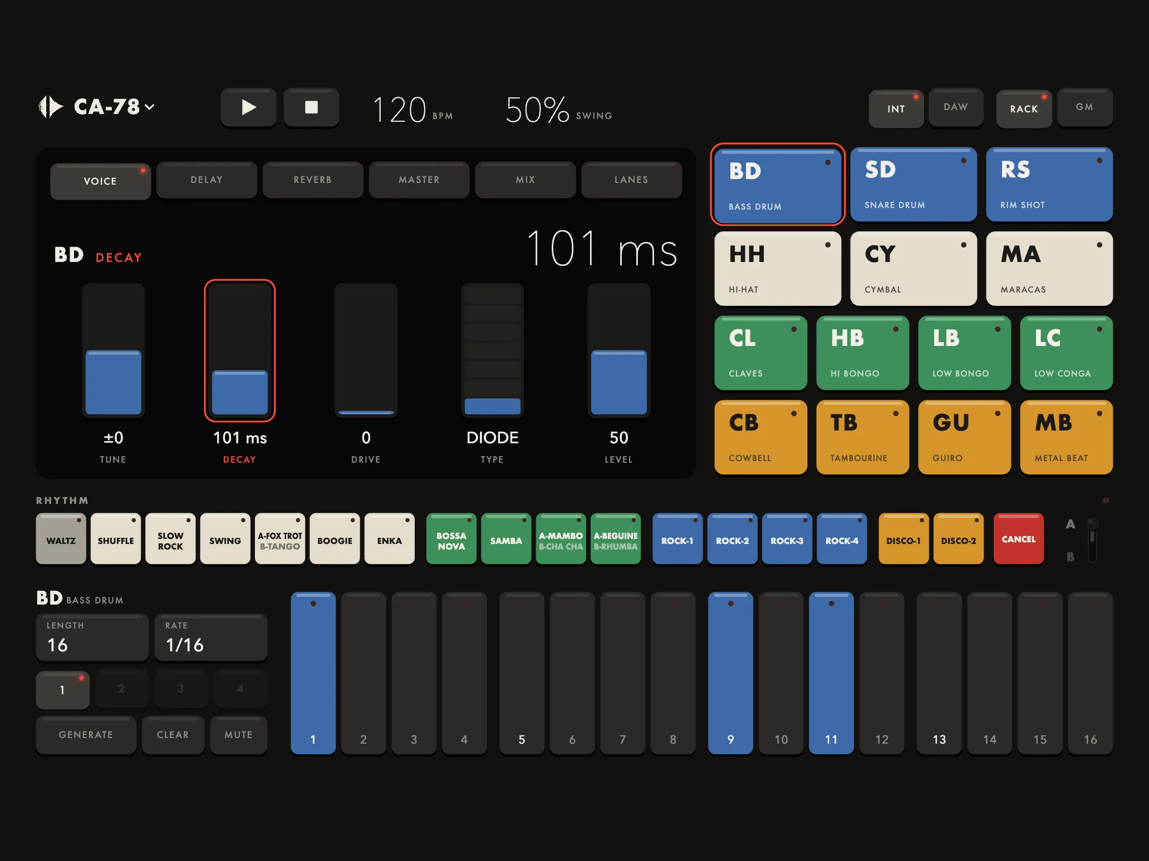Enable GM mapping mode
The image size is (1149, 861).
[1084, 107]
